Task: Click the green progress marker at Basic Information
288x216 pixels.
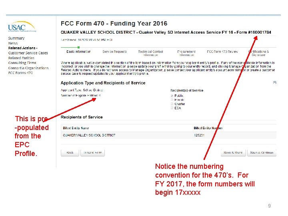Action: pos(79,47)
